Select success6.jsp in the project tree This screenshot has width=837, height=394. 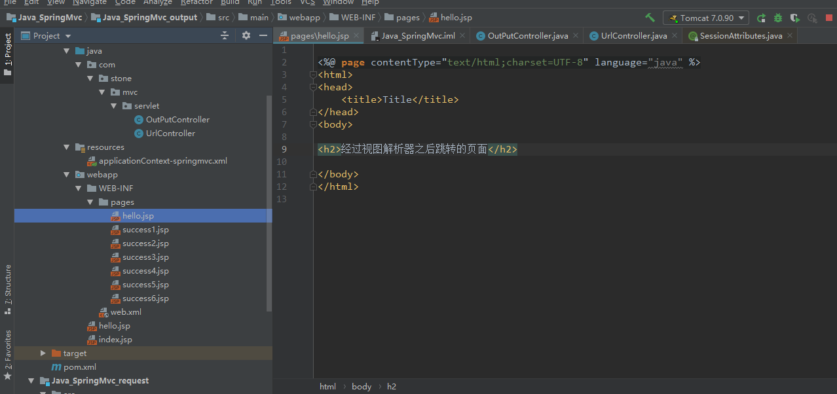coord(145,298)
